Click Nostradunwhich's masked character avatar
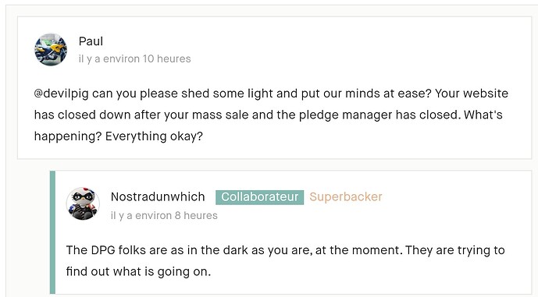This screenshot has height=297, width=538. 83,203
